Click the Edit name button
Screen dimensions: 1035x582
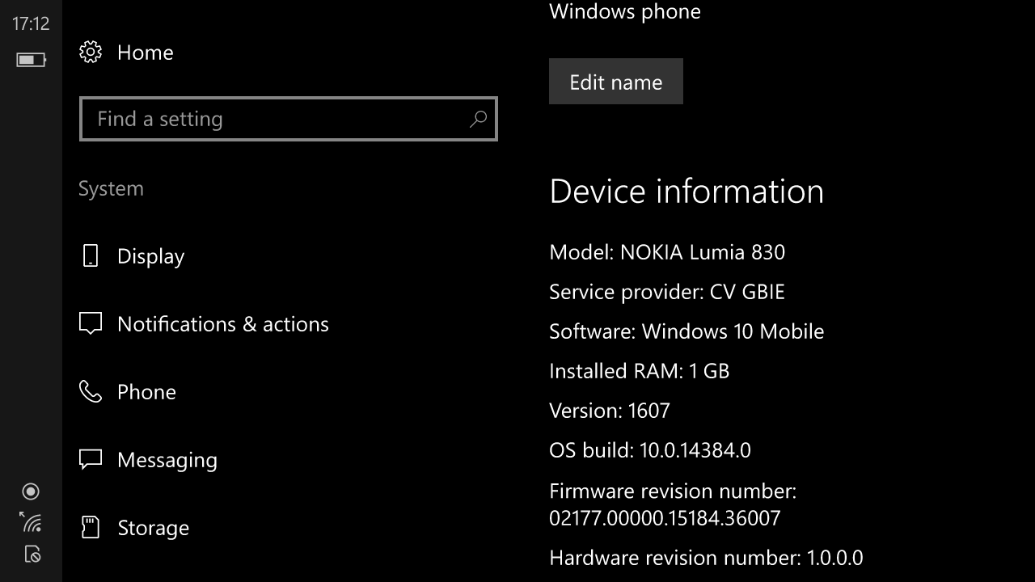pyautogui.click(x=616, y=82)
